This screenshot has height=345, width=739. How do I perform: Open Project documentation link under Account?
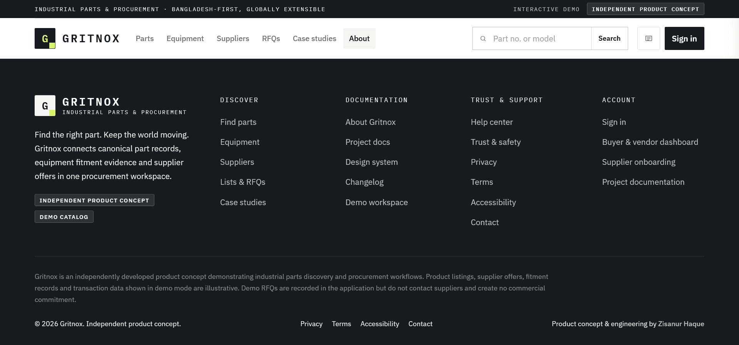tap(644, 182)
